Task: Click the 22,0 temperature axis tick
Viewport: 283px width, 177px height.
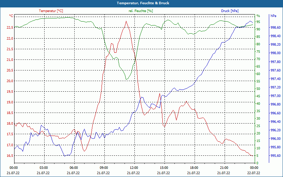Action: tap(10, 38)
